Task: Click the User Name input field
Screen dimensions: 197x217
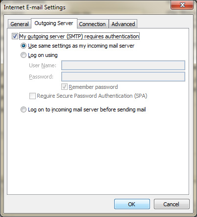Action: click(123, 65)
